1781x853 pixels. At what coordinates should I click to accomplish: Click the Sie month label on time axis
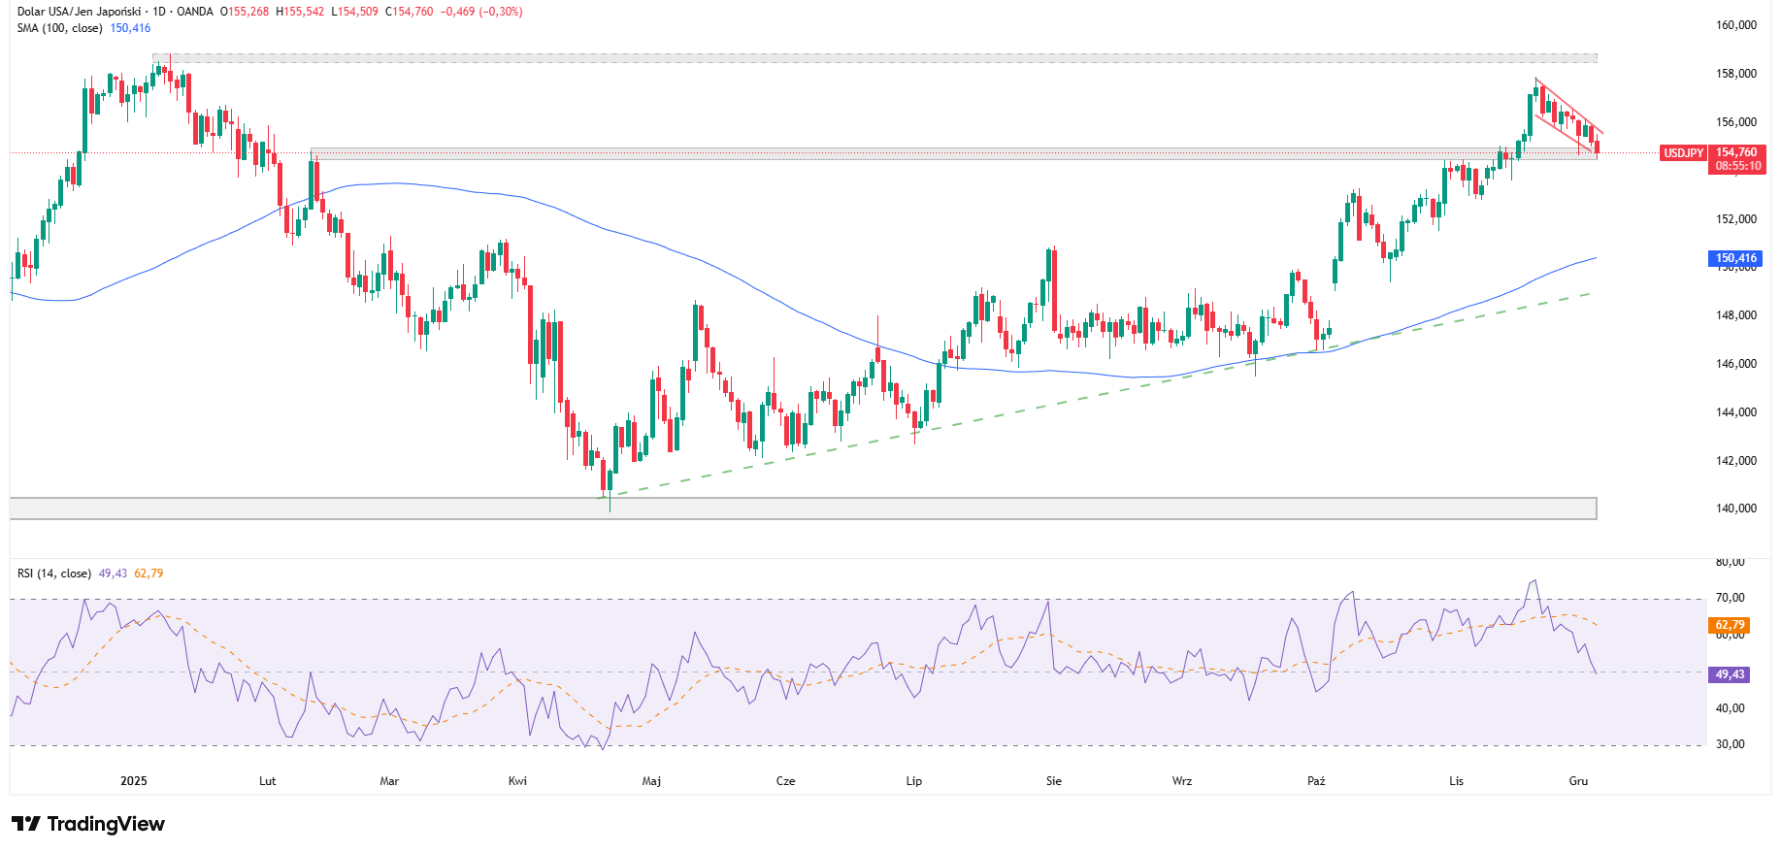[x=1054, y=781]
